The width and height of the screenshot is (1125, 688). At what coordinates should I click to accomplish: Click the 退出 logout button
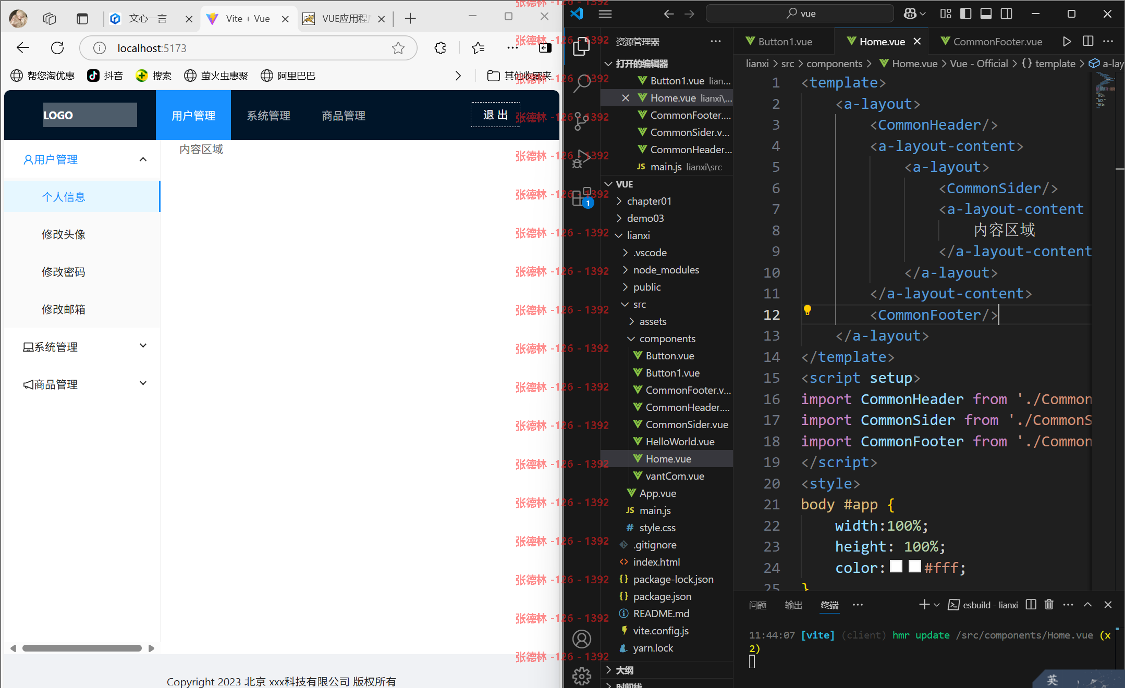pos(495,115)
